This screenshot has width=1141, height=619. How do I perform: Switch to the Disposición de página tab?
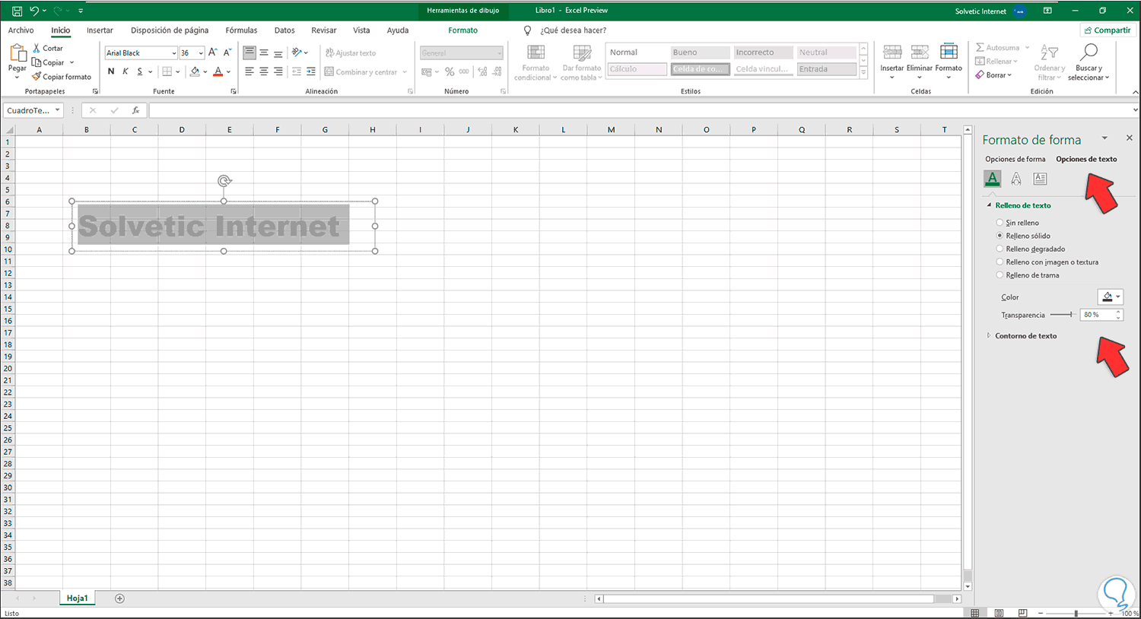170,30
